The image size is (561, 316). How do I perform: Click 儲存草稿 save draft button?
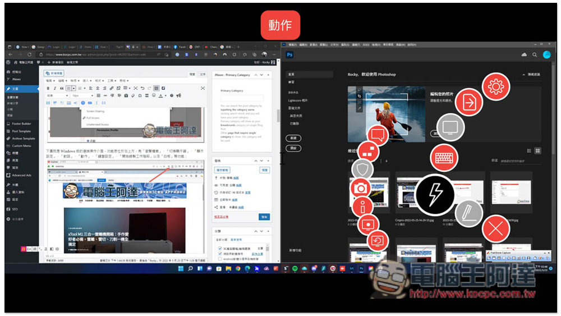click(x=222, y=170)
